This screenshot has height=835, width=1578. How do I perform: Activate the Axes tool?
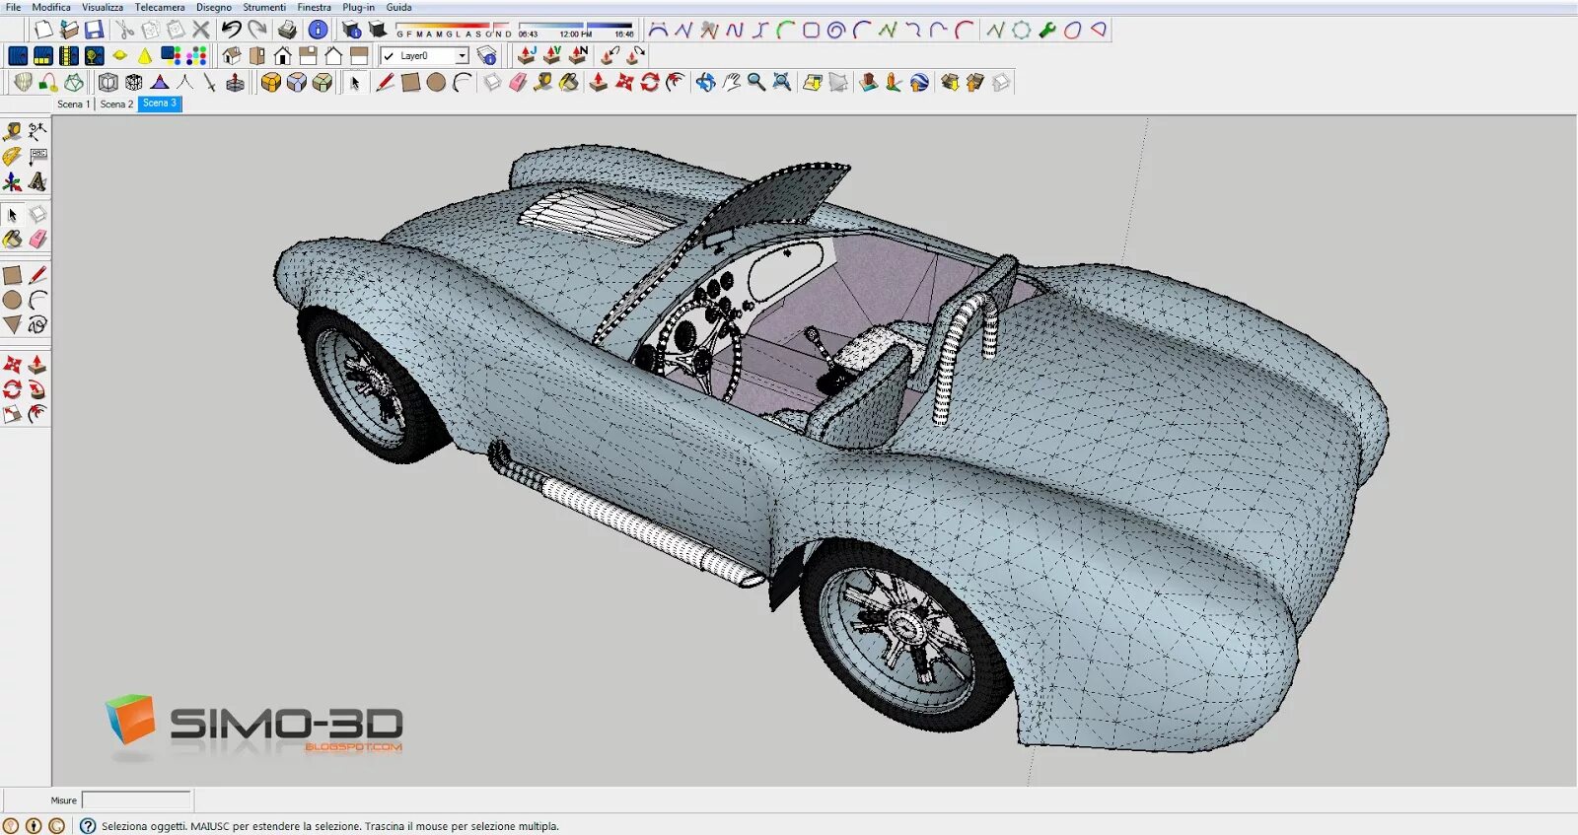[12, 181]
